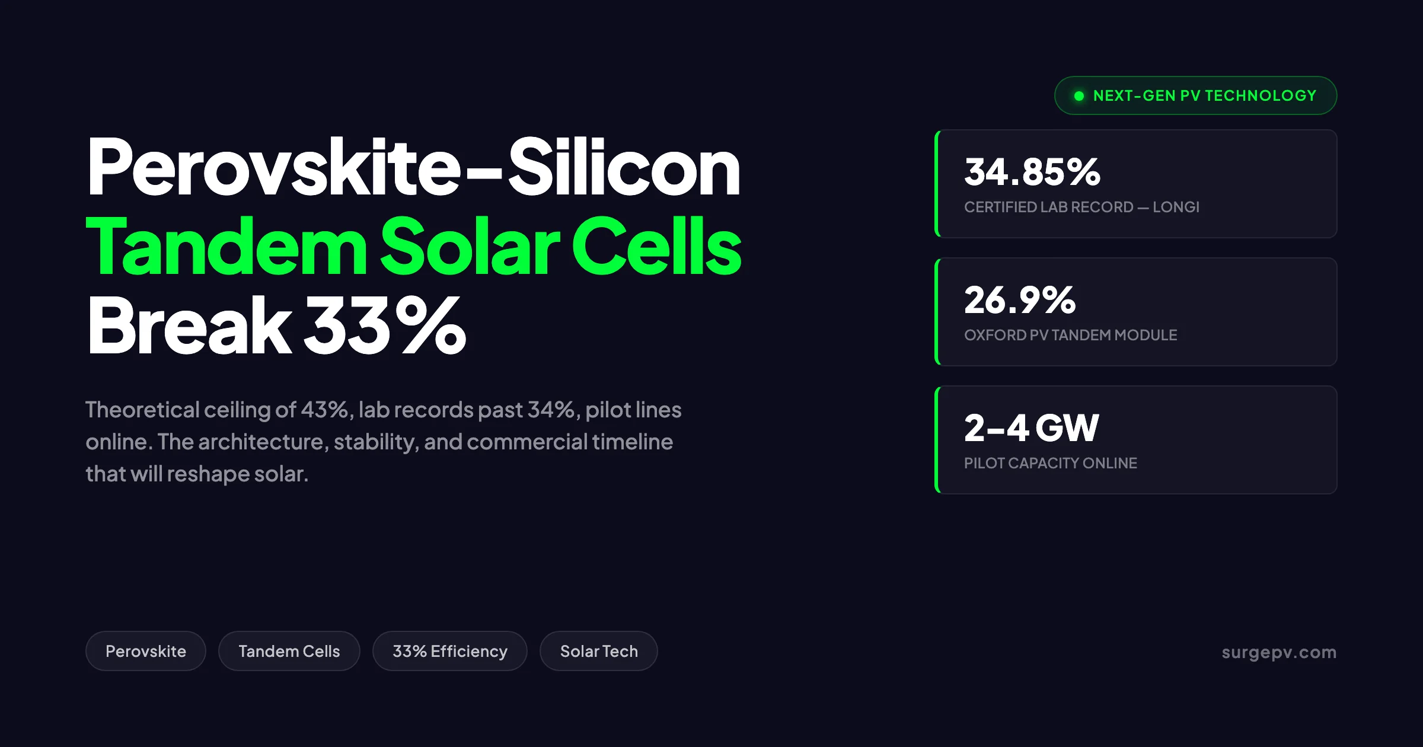Click the Break 33% headline text
The image size is (1423, 747).
click(x=276, y=325)
